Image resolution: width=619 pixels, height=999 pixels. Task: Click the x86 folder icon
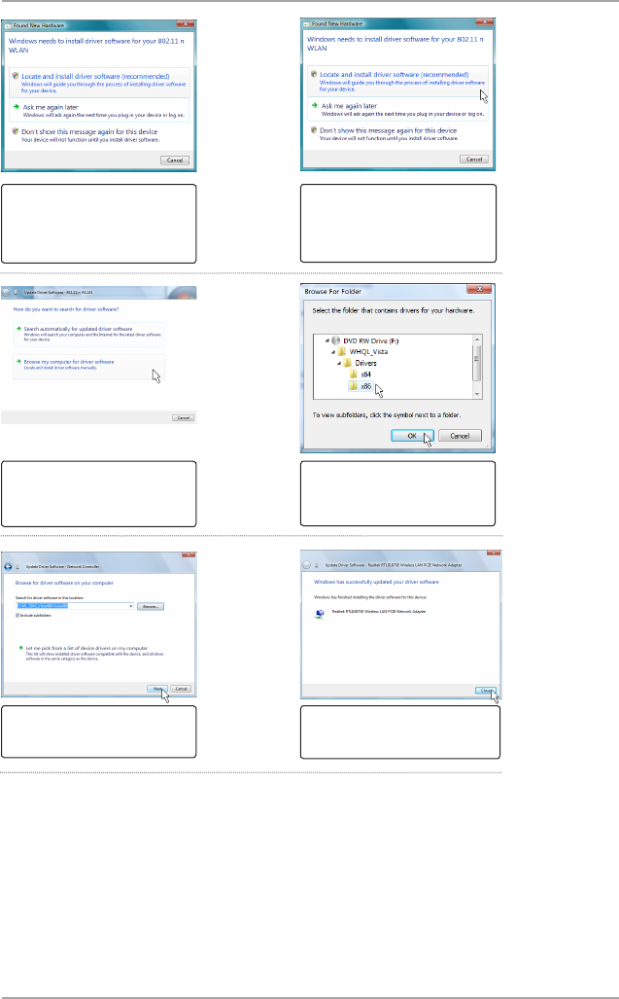point(354,386)
